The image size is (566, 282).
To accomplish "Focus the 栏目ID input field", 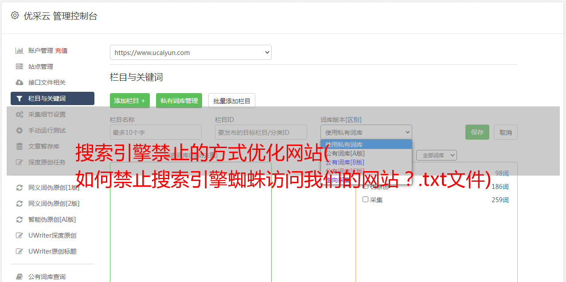I will 261,132.
